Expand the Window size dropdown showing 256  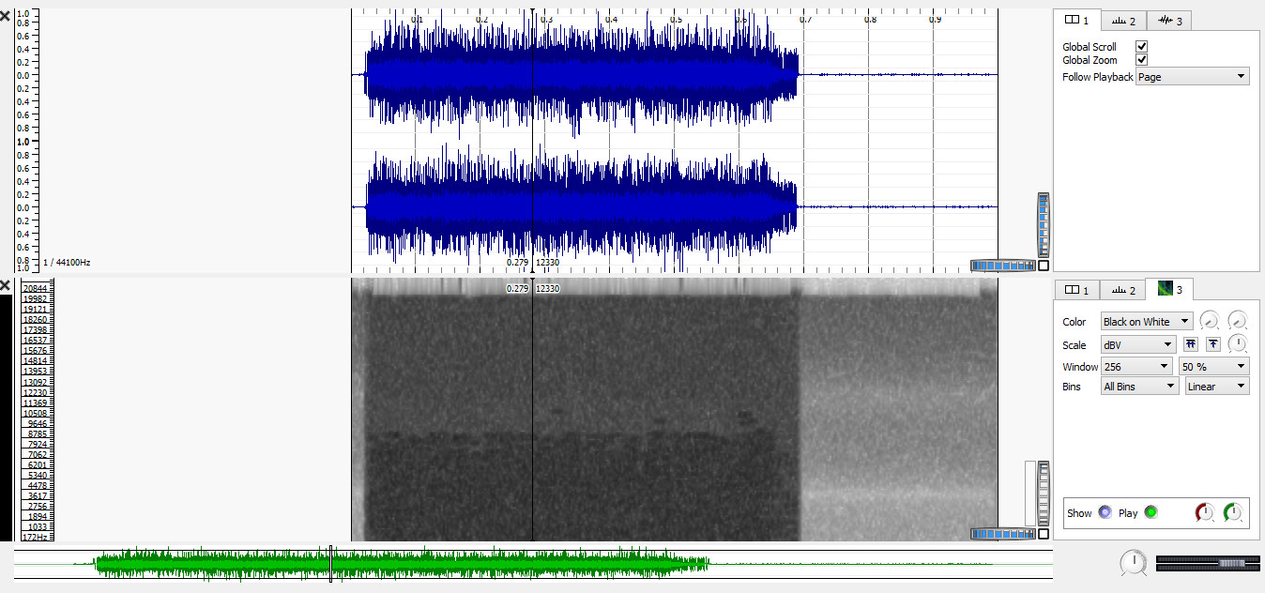[1136, 367]
